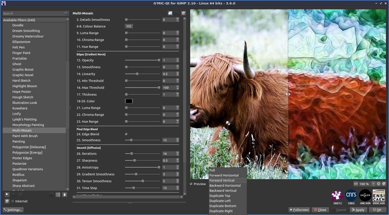
Task: Zoom out the preview with minus icon
Action: pyautogui.click(x=356, y=184)
